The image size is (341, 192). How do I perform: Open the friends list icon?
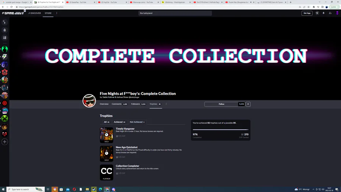click(x=330, y=13)
